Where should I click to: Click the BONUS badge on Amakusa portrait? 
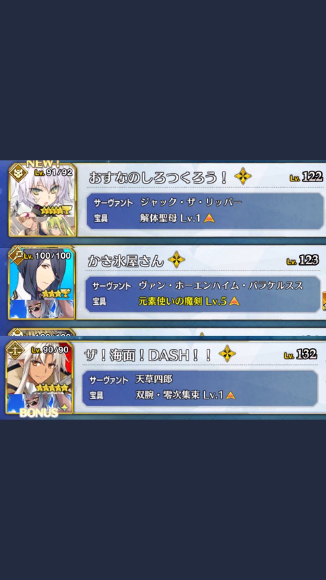coord(39,412)
